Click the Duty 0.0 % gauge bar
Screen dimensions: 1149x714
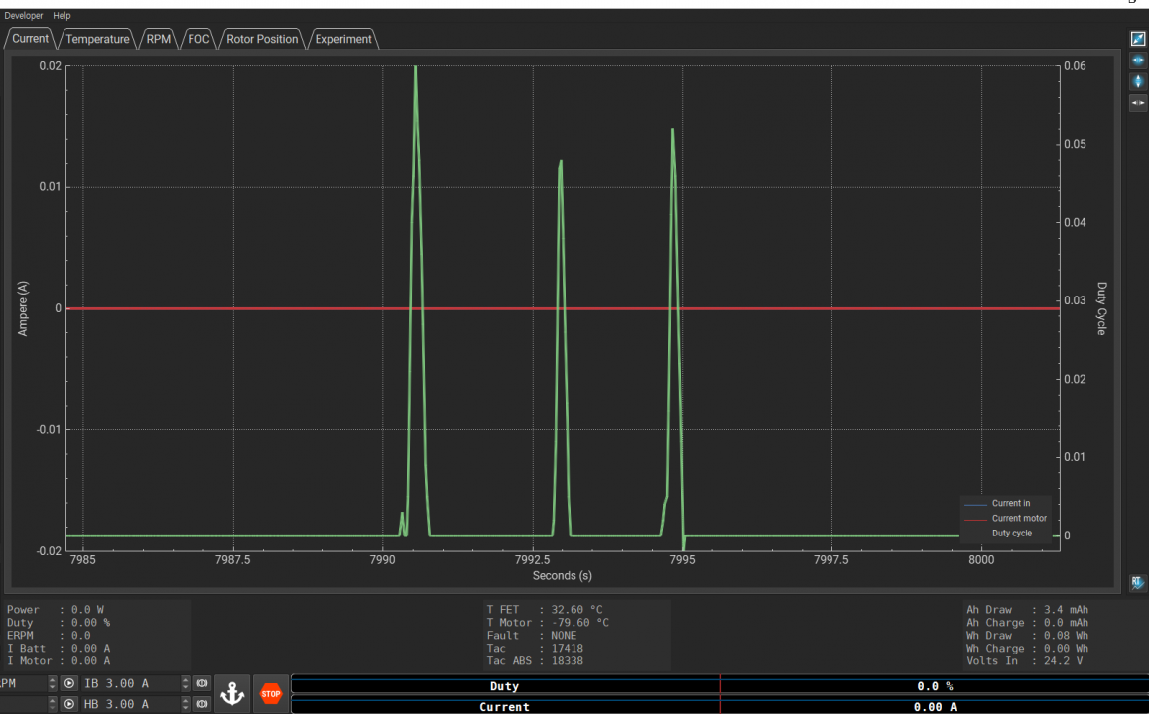tap(719, 686)
